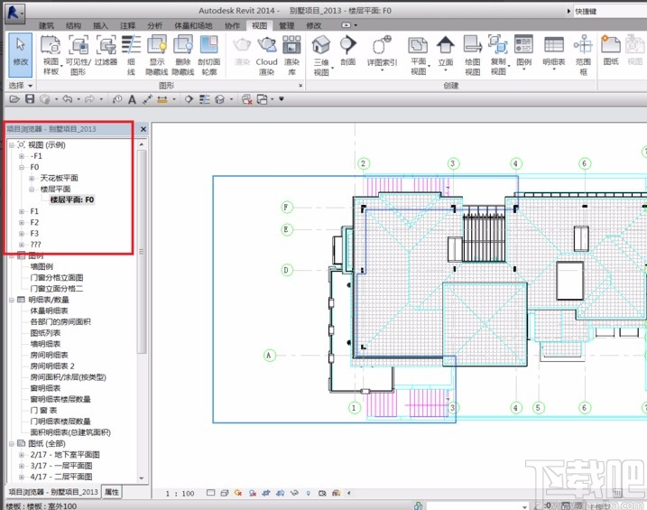Expand the F3 tree node
The image size is (647, 510).
point(22,234)
